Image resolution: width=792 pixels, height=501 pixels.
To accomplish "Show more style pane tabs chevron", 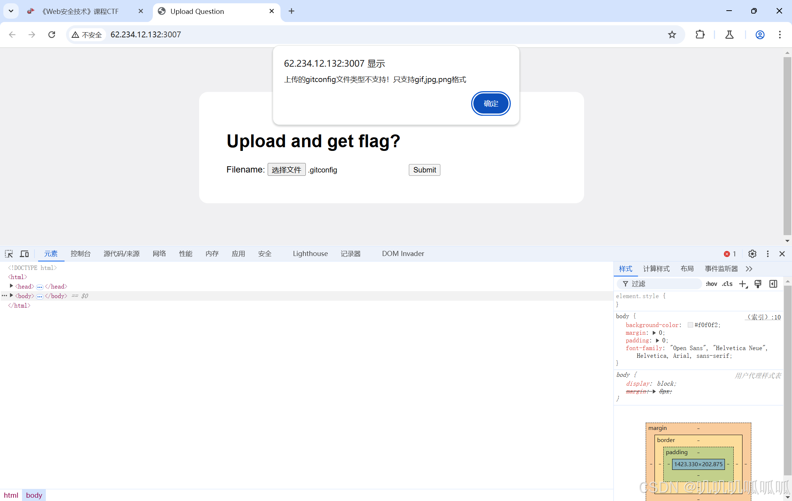I will 749,269.
